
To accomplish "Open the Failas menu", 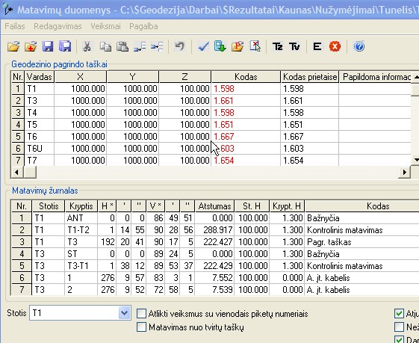I will pyautogui.click(x=15, y=26).
